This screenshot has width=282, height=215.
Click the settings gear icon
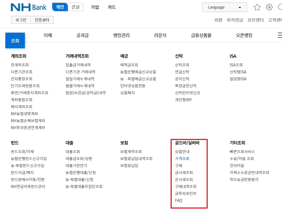[269, 7]
